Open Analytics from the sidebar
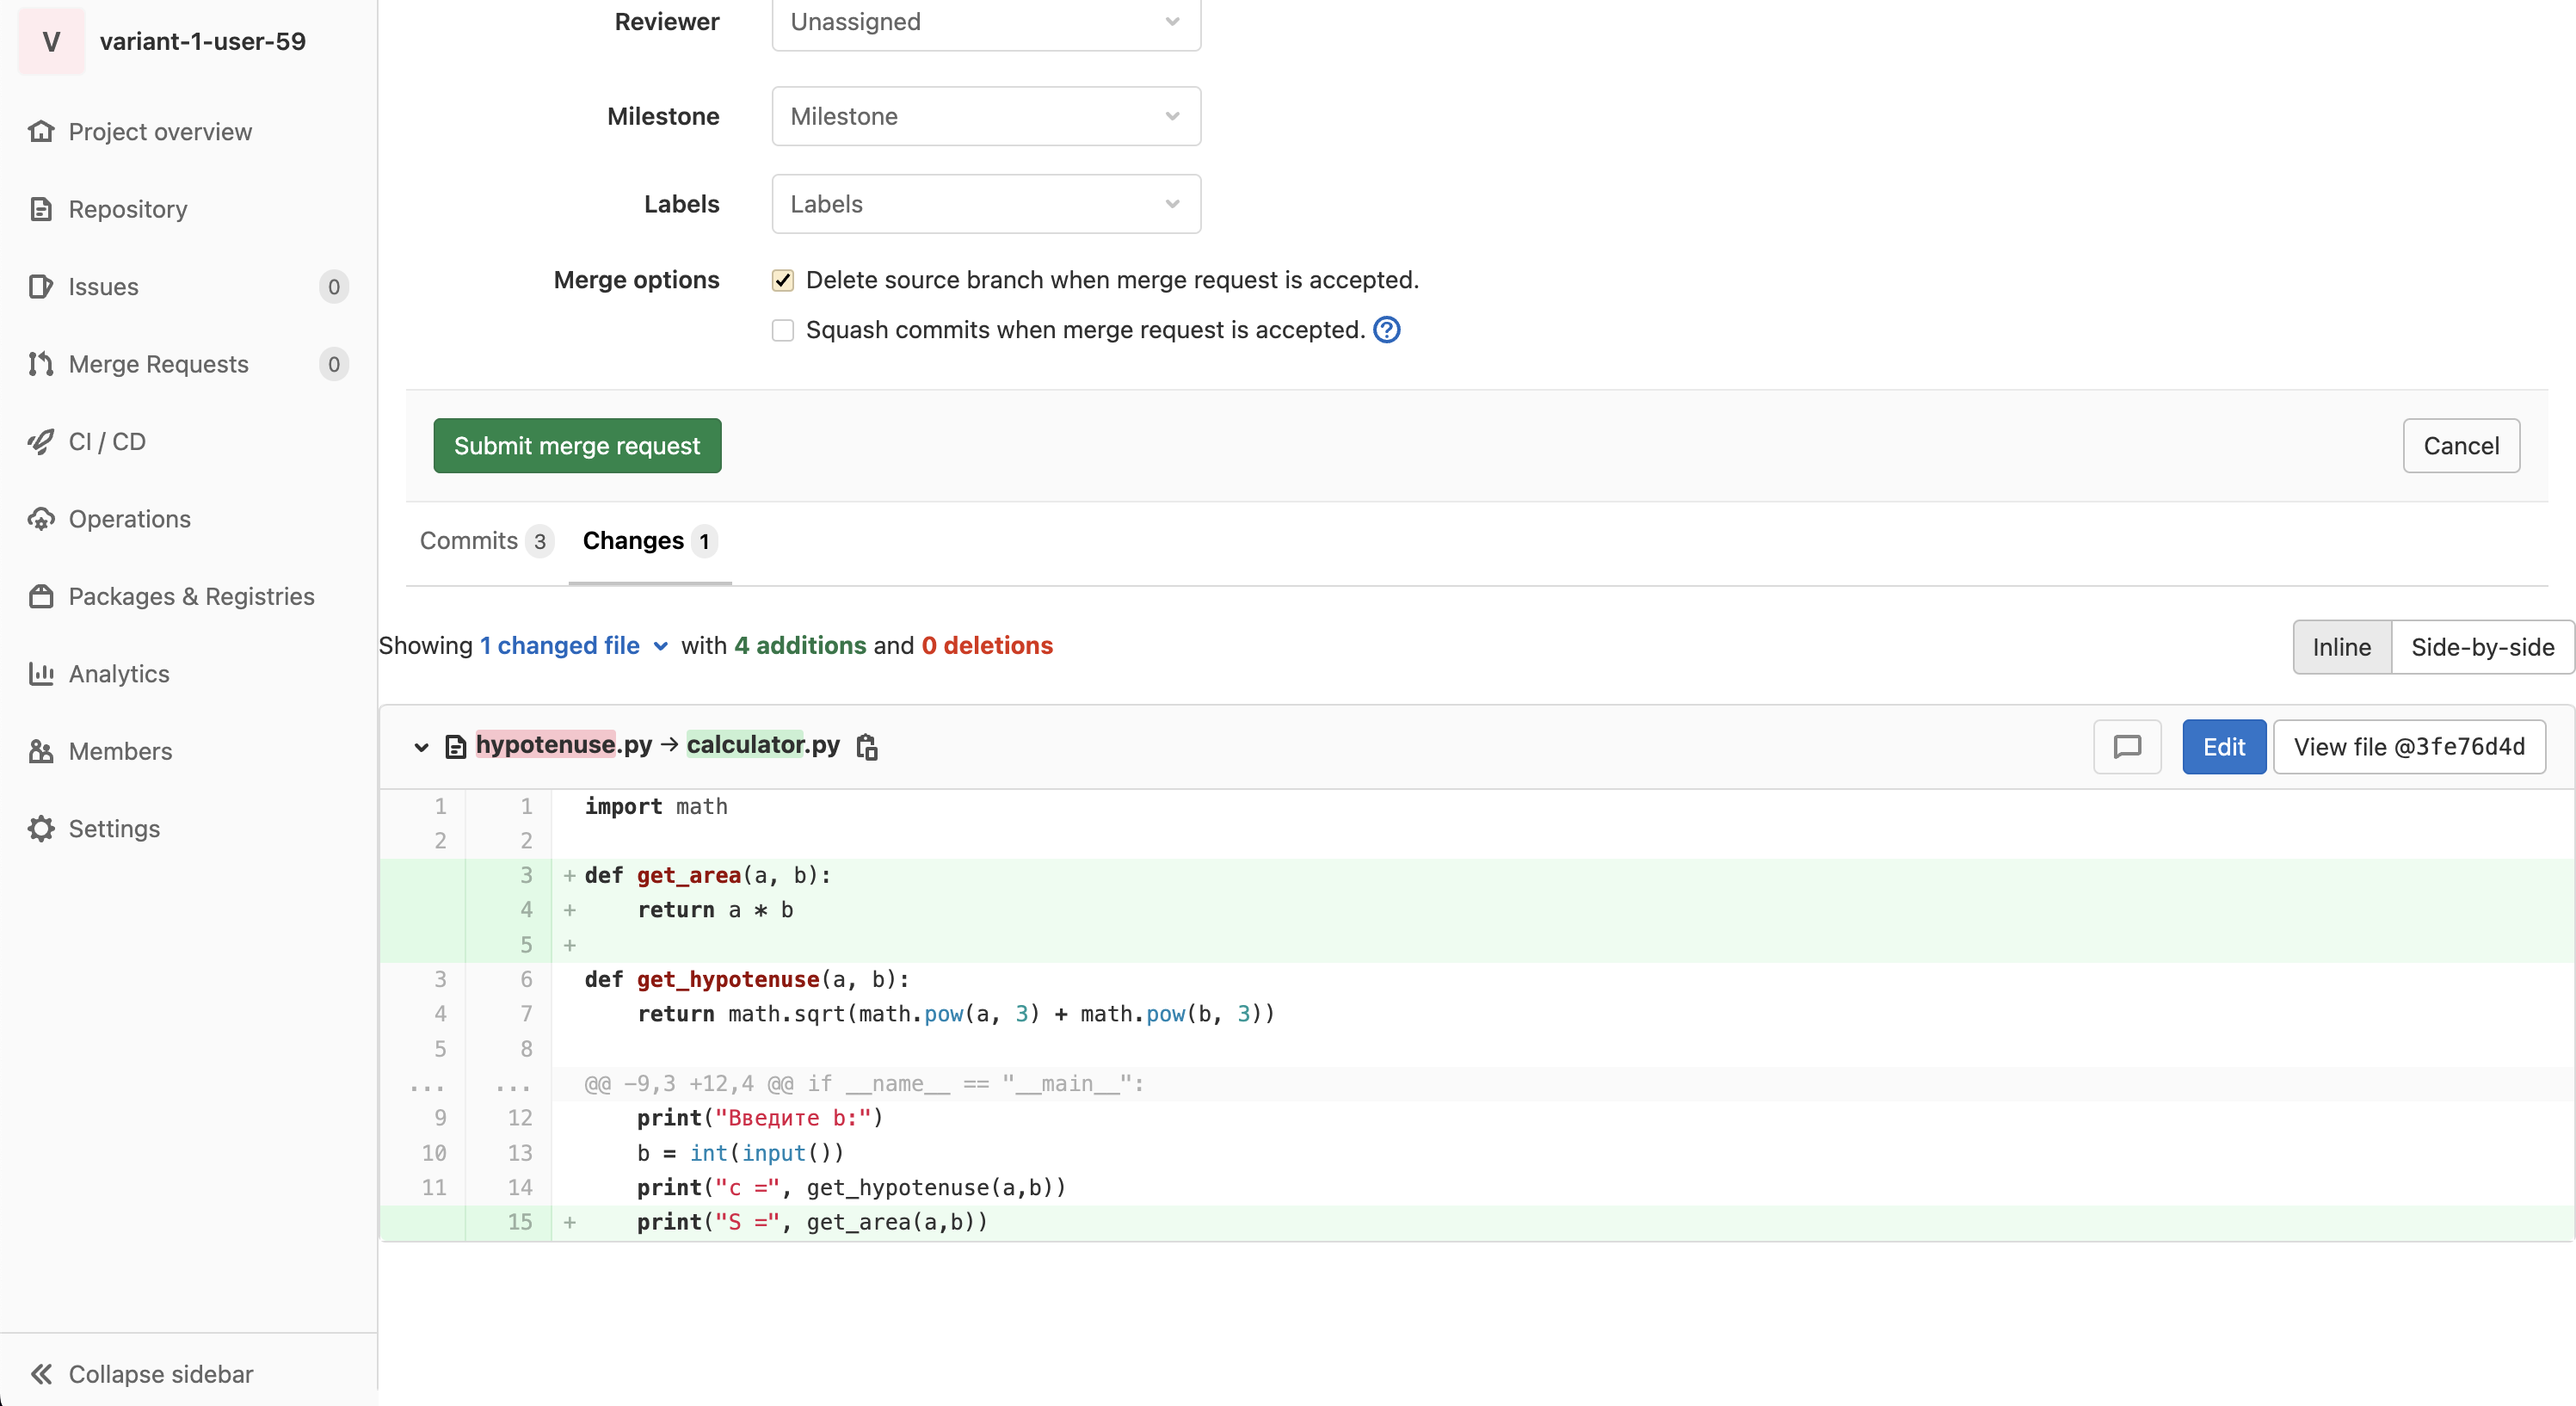Image resolution: width=2576 pixels, height=1406 pixels. tap(118, 673)
